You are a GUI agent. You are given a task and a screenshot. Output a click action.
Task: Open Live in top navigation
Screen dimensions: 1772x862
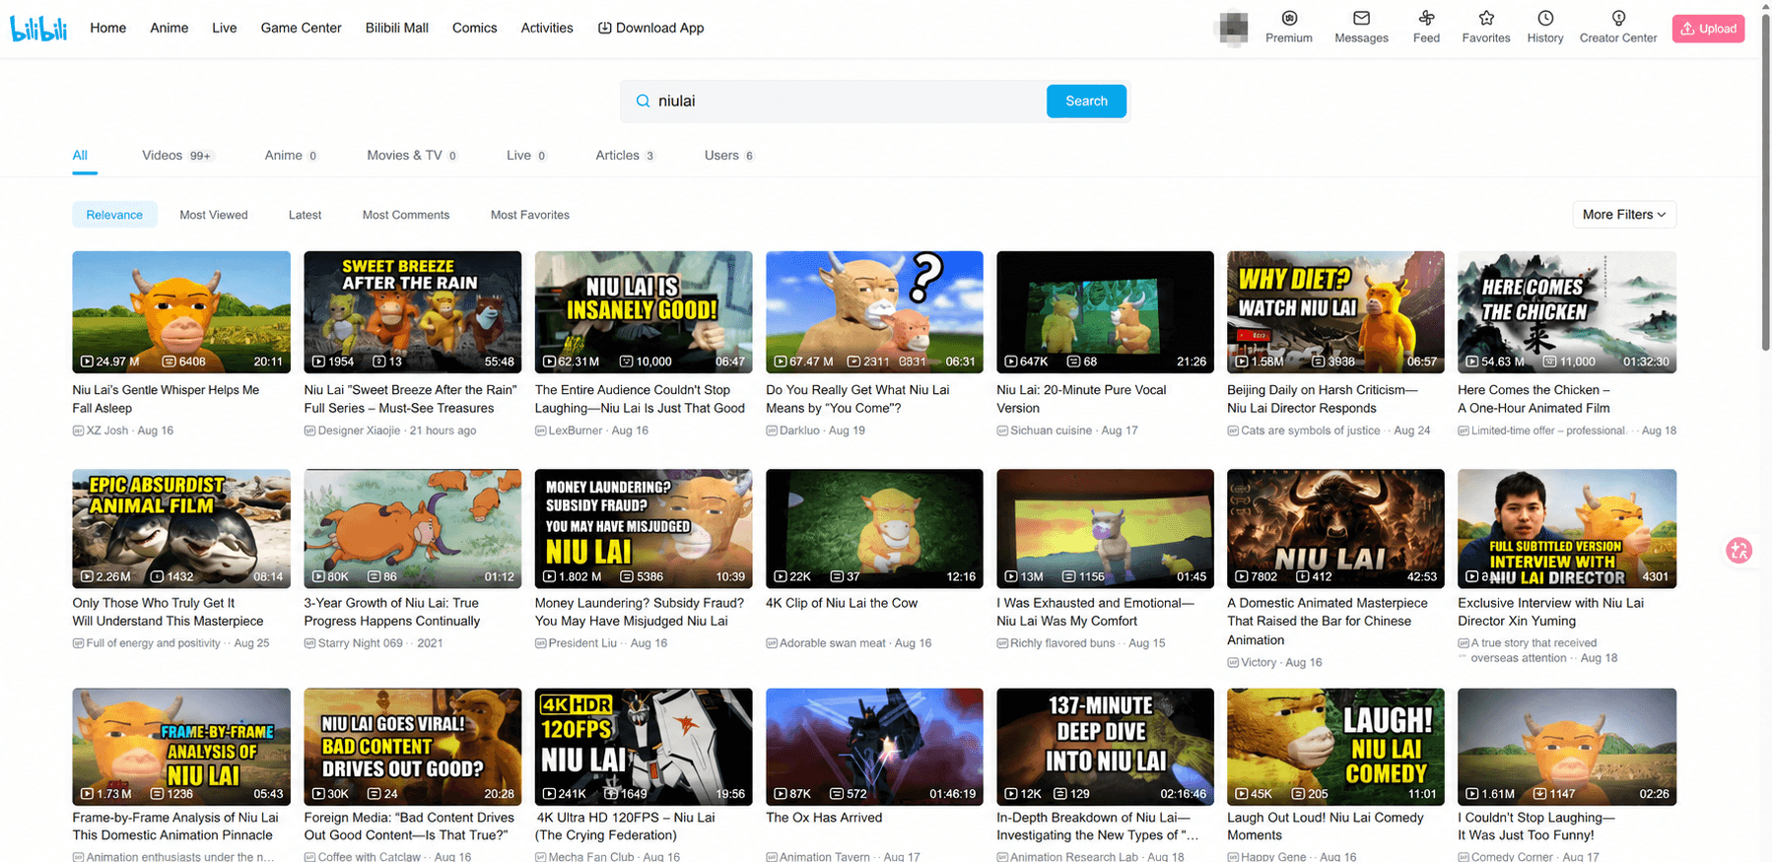[225, 28]
